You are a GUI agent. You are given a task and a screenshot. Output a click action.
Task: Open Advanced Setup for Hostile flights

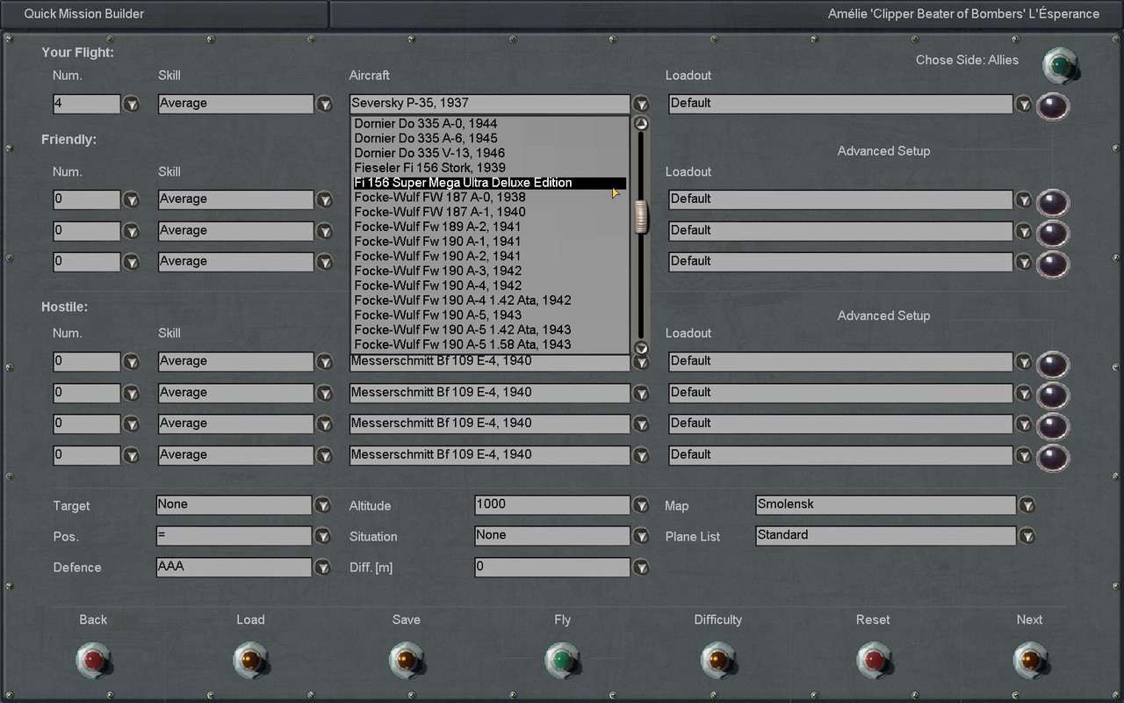[883, 315]
